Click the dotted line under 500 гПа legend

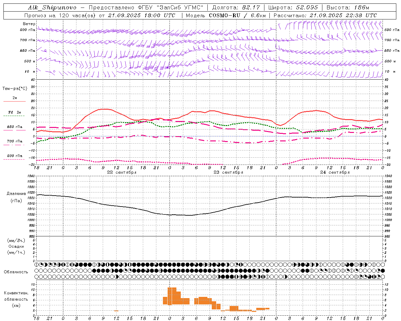[x=14, y=159]
